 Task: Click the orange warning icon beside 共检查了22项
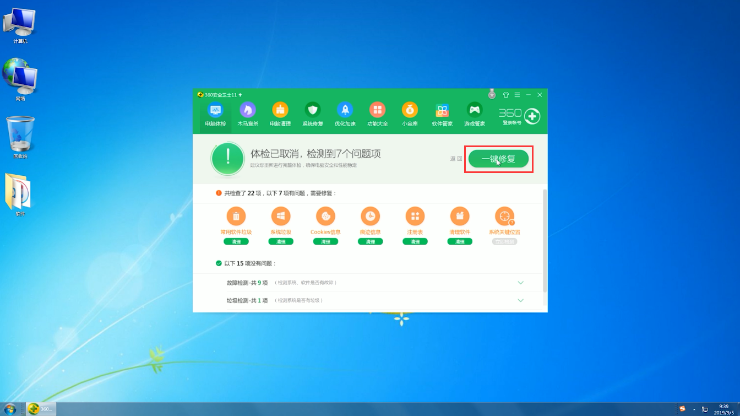(x=219, y=193)
